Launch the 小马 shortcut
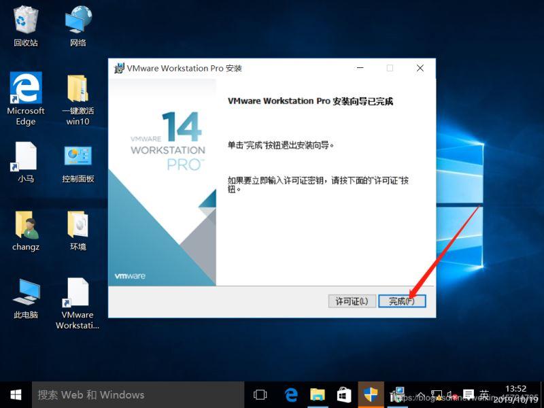 (25, 156)
